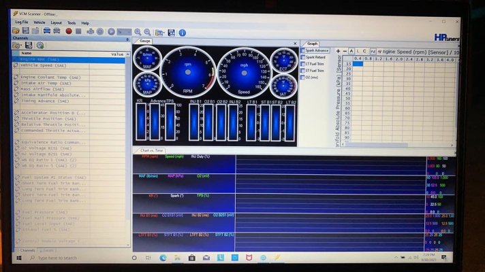
Task: Click the C button in Graph toolbar
Action: (x=364, y=51)
